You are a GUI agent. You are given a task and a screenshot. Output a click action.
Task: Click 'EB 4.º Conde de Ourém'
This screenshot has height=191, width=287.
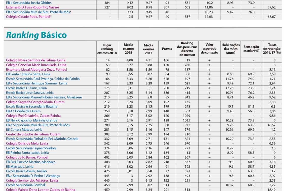click(23, 111)
